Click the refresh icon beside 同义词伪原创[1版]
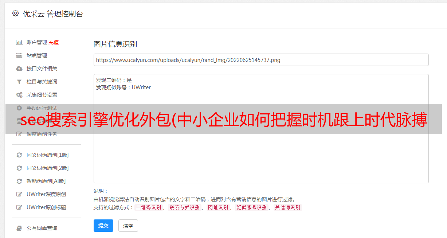The height and width of the screenshot is (238, 447). point(19,155)
